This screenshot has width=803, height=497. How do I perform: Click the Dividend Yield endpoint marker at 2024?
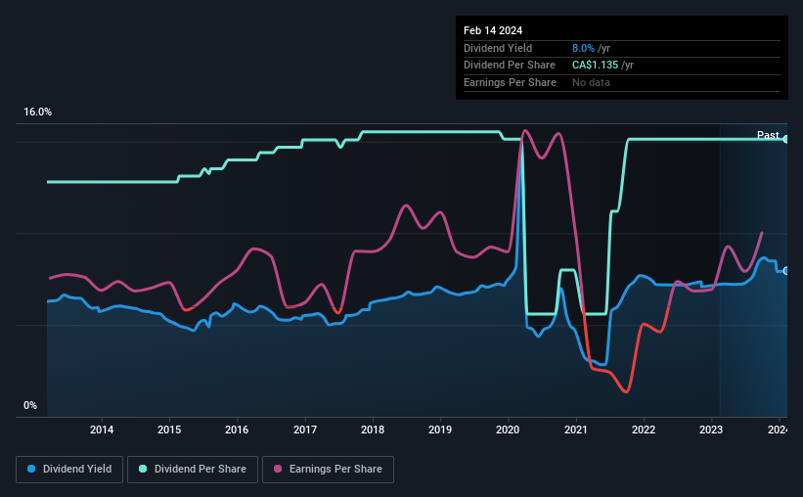pos(786,271)
